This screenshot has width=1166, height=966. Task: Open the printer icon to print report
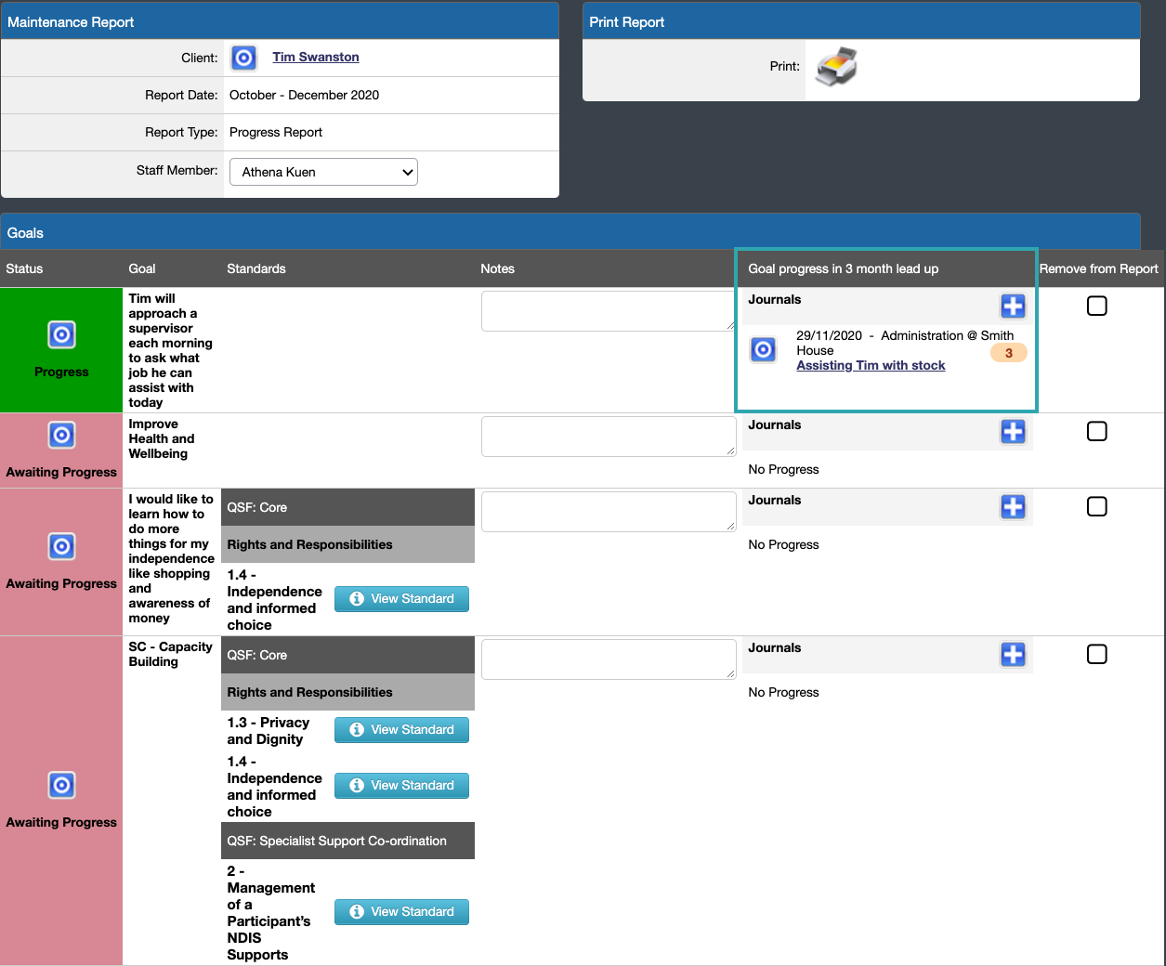click(x=834, y=66)
